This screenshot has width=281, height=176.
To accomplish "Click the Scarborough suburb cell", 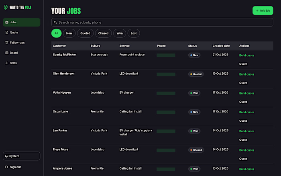I will [x=99, y=55].
